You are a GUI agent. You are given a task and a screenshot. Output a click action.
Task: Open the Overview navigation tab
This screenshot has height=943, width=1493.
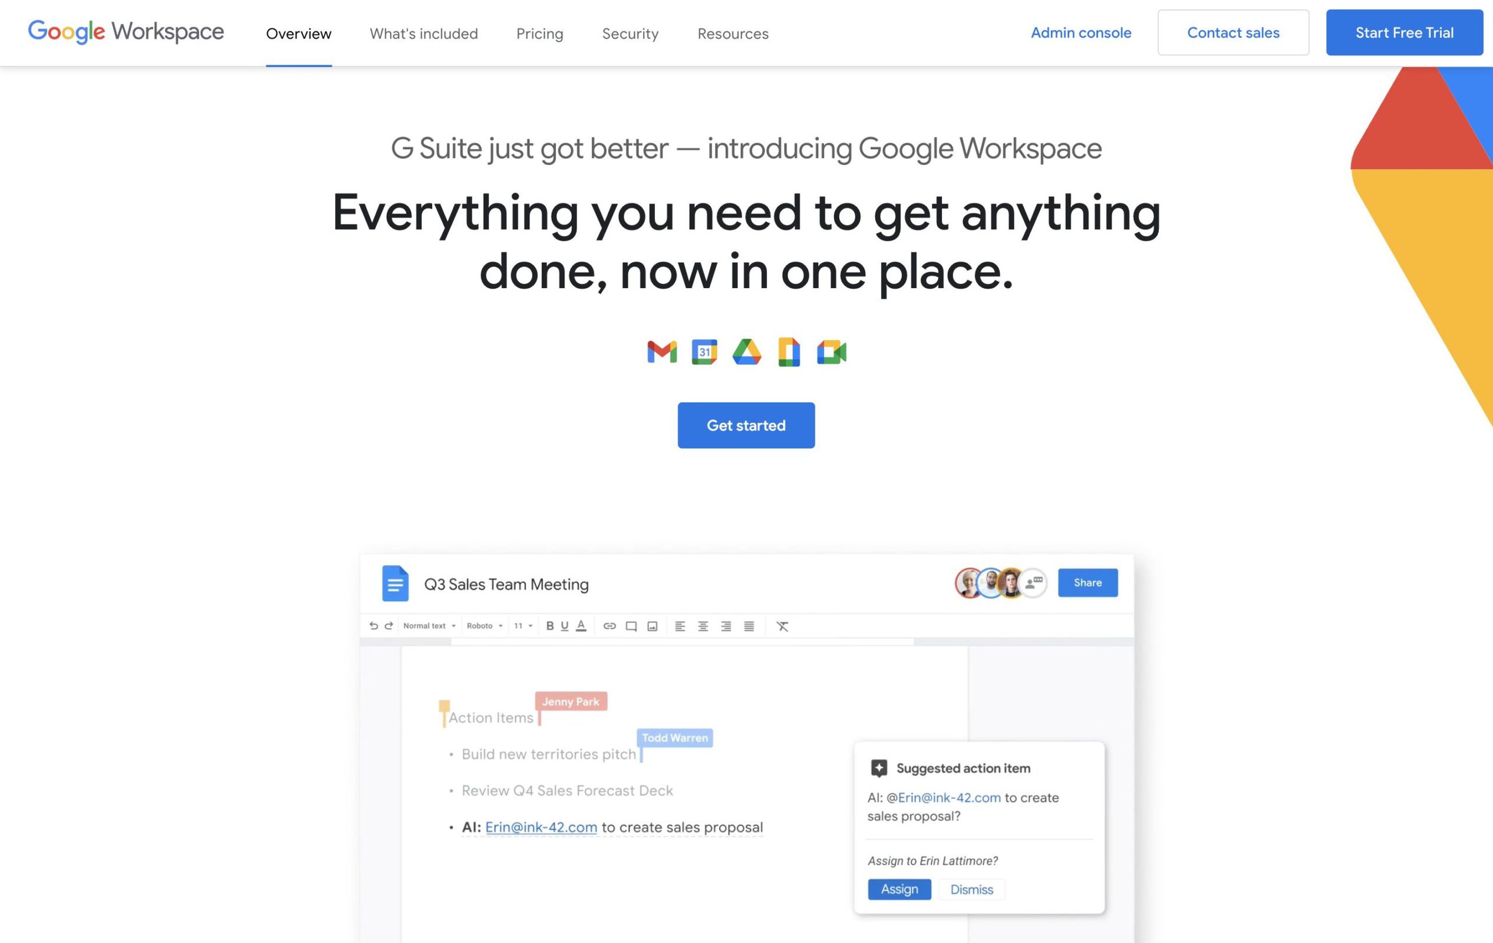click(x=299, y=32)
